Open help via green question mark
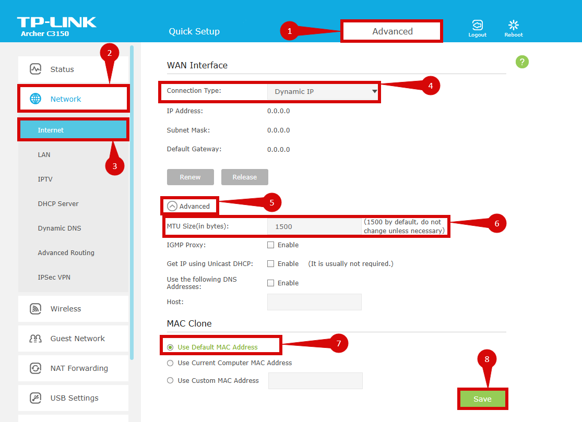This screenshot has width=582, height=422. coord(522,62)
